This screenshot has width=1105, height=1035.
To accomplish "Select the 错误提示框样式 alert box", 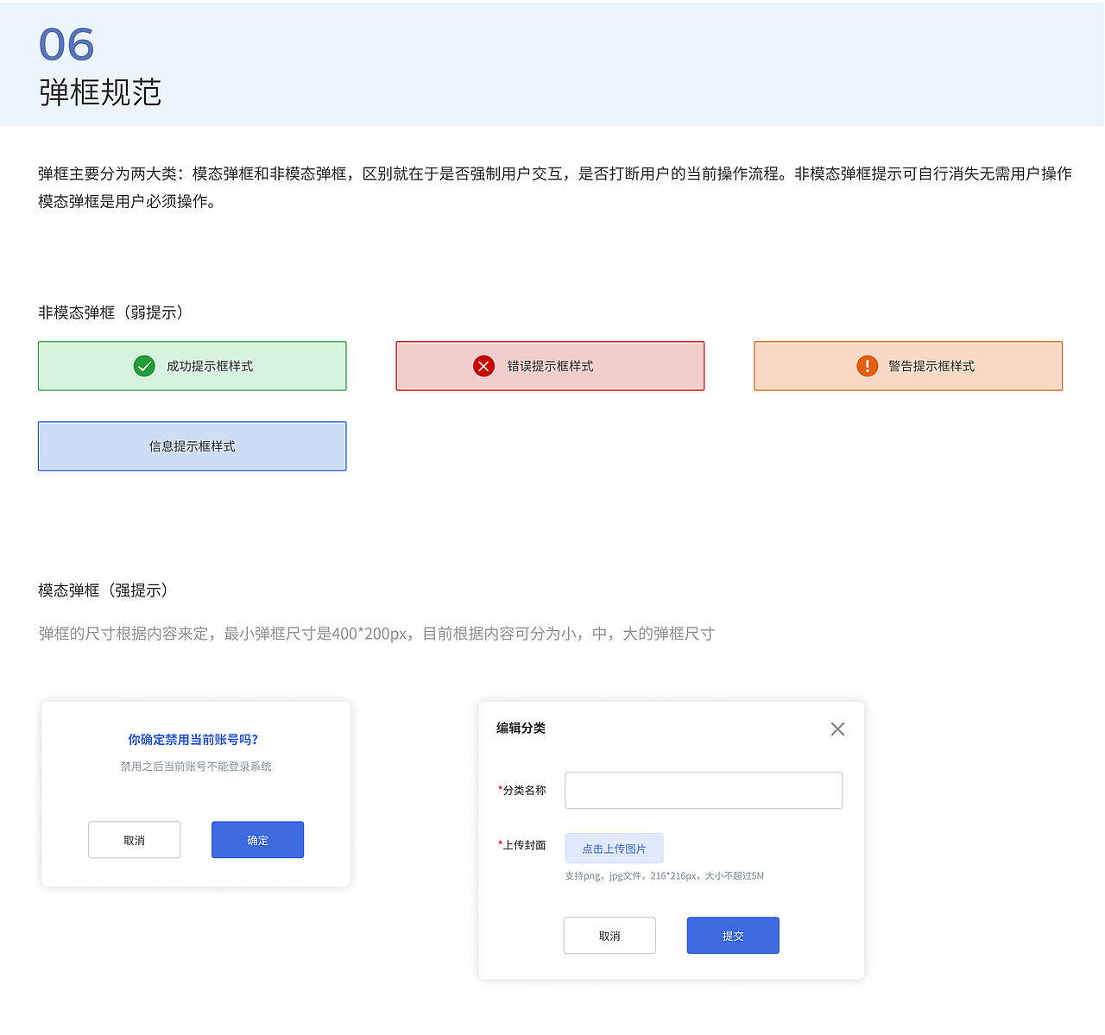I will 550,365.
